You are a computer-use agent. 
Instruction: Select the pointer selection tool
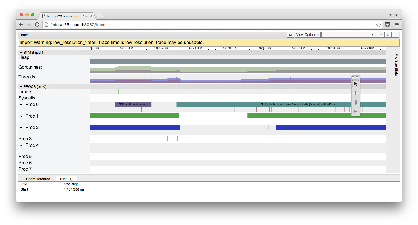click(356, 84)
